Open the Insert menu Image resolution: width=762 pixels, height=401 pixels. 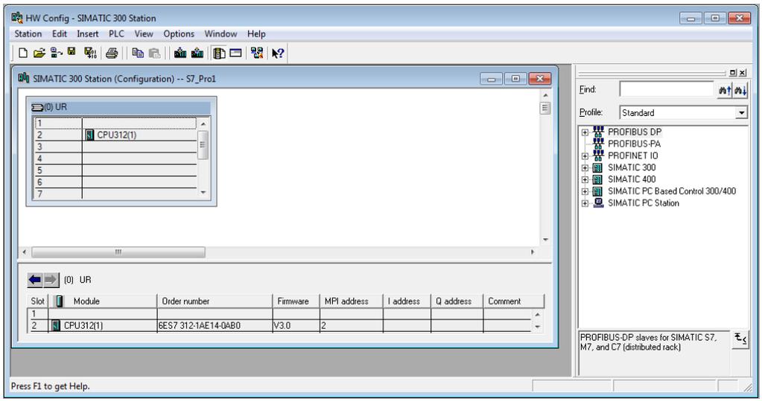tap(87, 34)
